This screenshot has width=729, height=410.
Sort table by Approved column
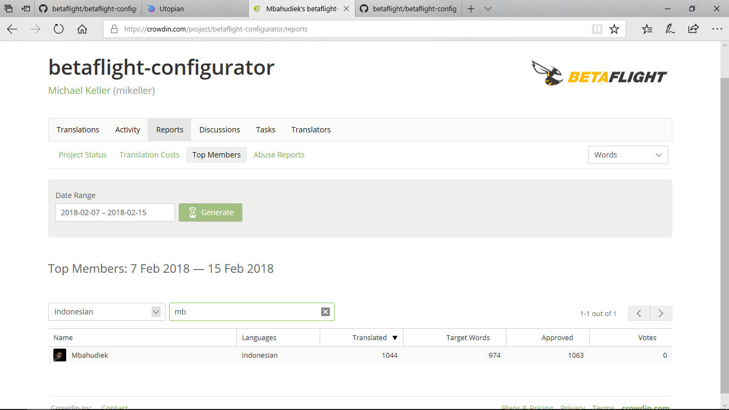tap(557, 337)
